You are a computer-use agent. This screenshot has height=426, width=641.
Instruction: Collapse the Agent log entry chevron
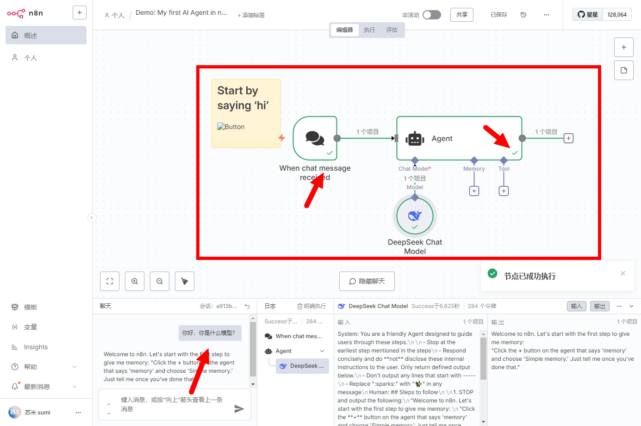tap(322, 351)
